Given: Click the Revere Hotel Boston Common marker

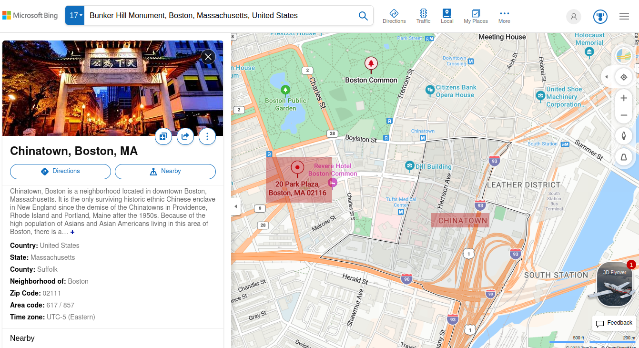Looking at the screenshot, I should point(333,183).
